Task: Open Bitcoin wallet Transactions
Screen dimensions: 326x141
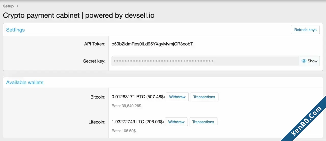Action: [204, 97]
